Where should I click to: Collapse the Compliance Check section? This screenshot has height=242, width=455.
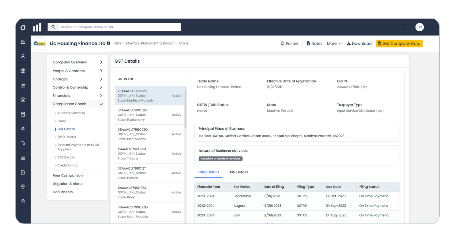77,104
